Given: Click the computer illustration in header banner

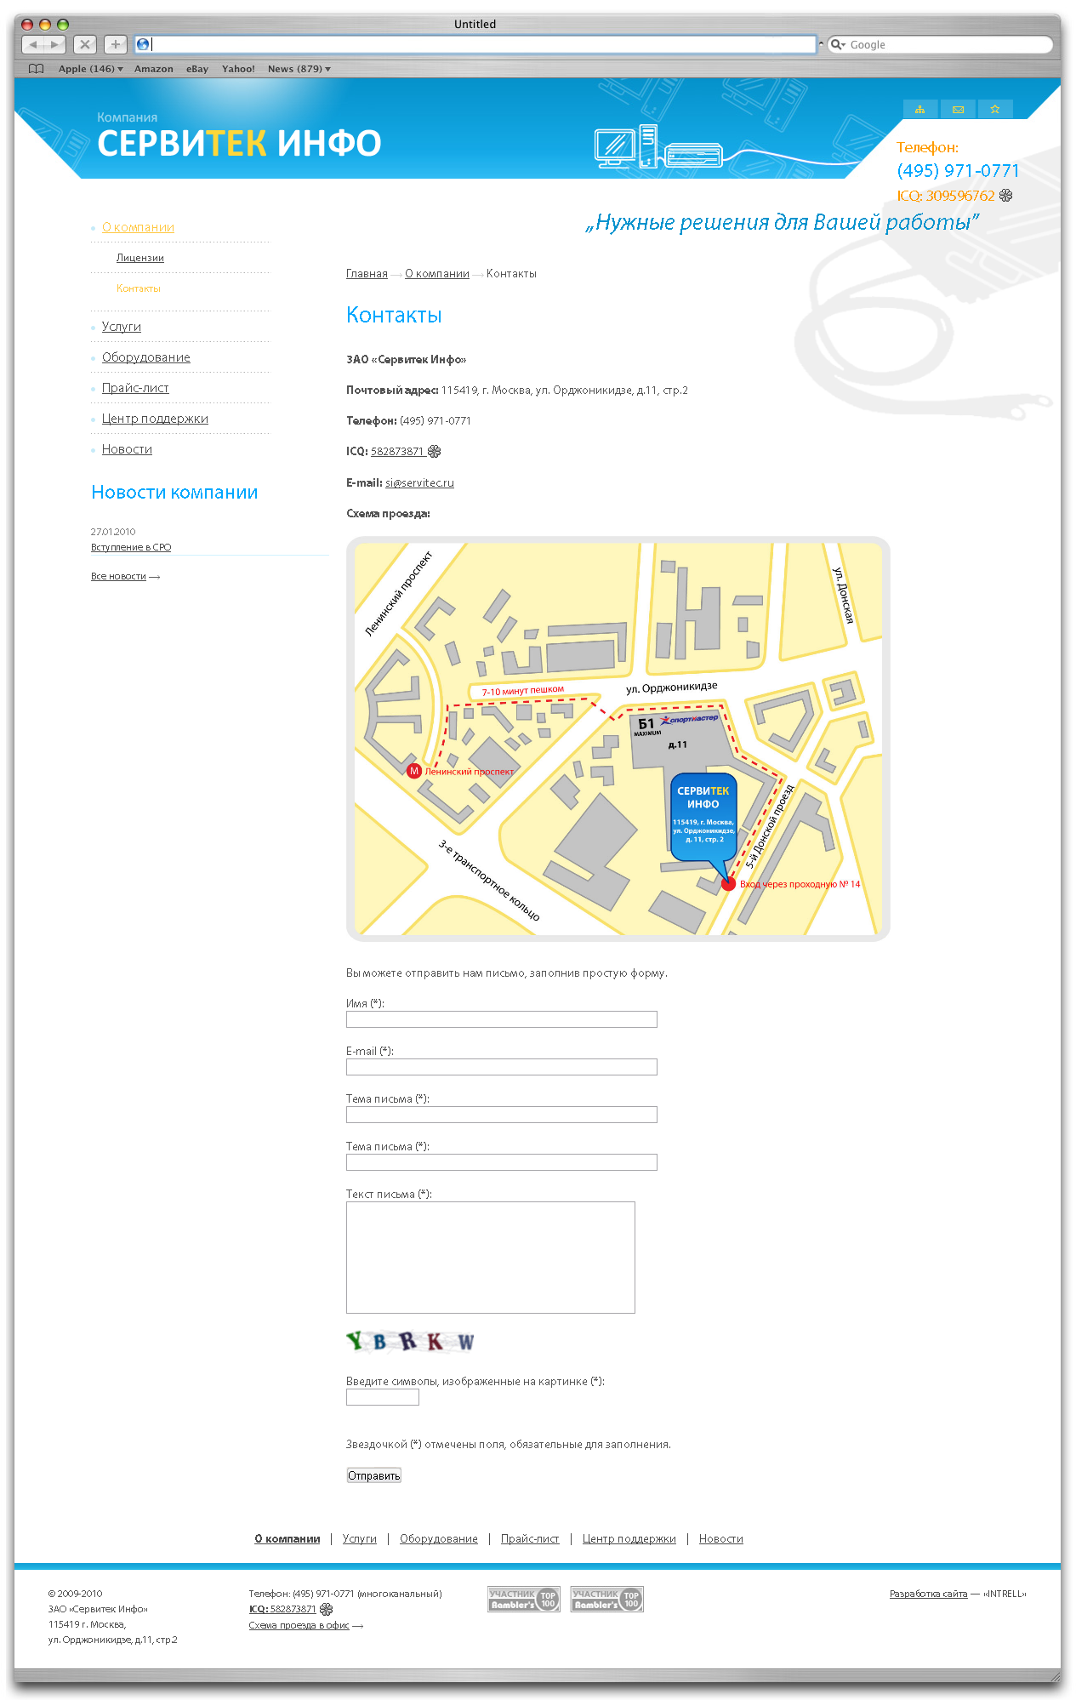Looking at the screenshot, I should [658, 146].
